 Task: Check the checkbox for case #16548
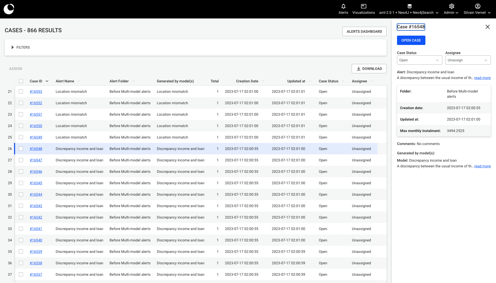coord(21,148)
